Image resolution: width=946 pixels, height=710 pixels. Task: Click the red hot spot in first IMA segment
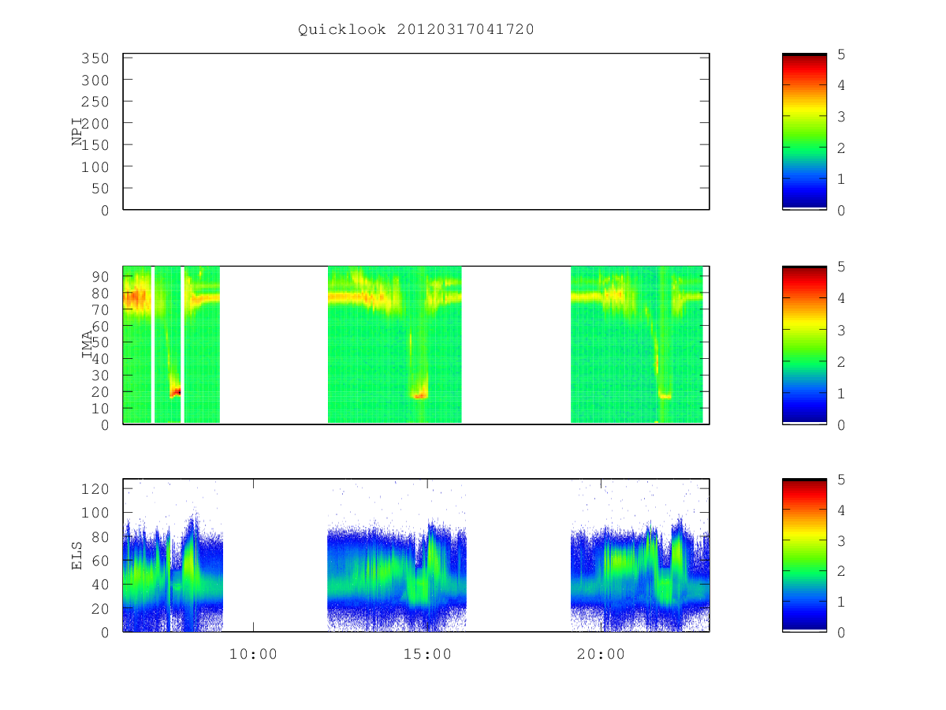(x=176, y=390)
